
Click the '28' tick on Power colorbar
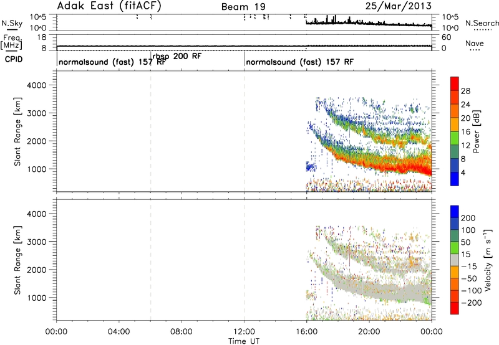coord(465,91)
